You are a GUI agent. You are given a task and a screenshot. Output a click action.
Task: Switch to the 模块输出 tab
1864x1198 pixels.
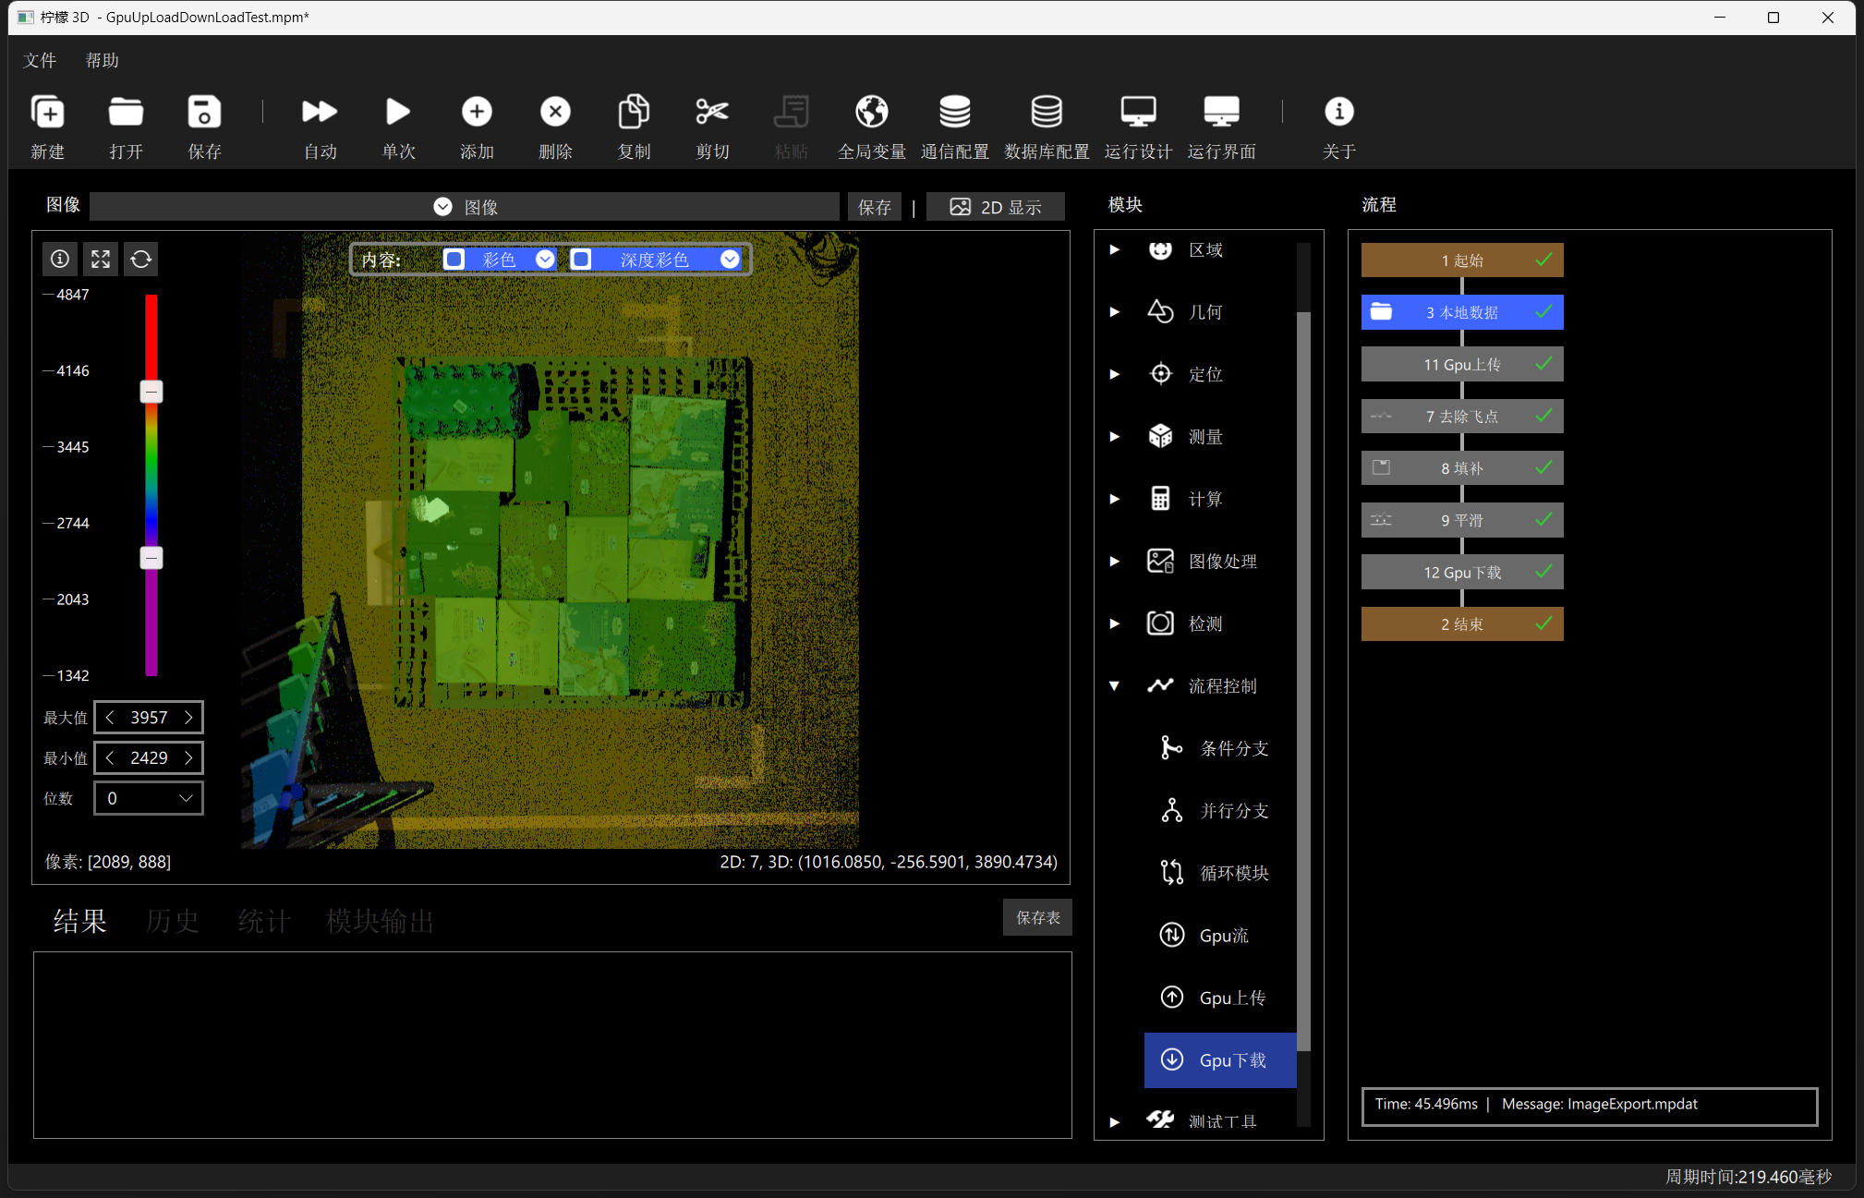click(380, 921)
